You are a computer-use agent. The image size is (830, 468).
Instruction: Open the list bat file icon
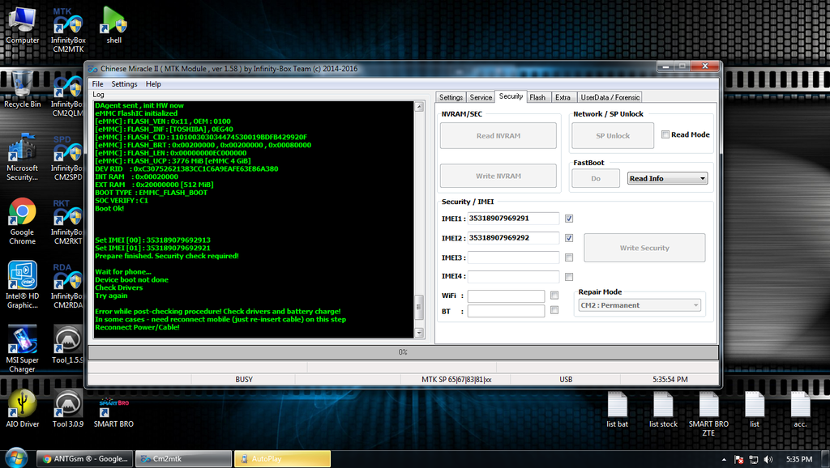coord(617,410)
